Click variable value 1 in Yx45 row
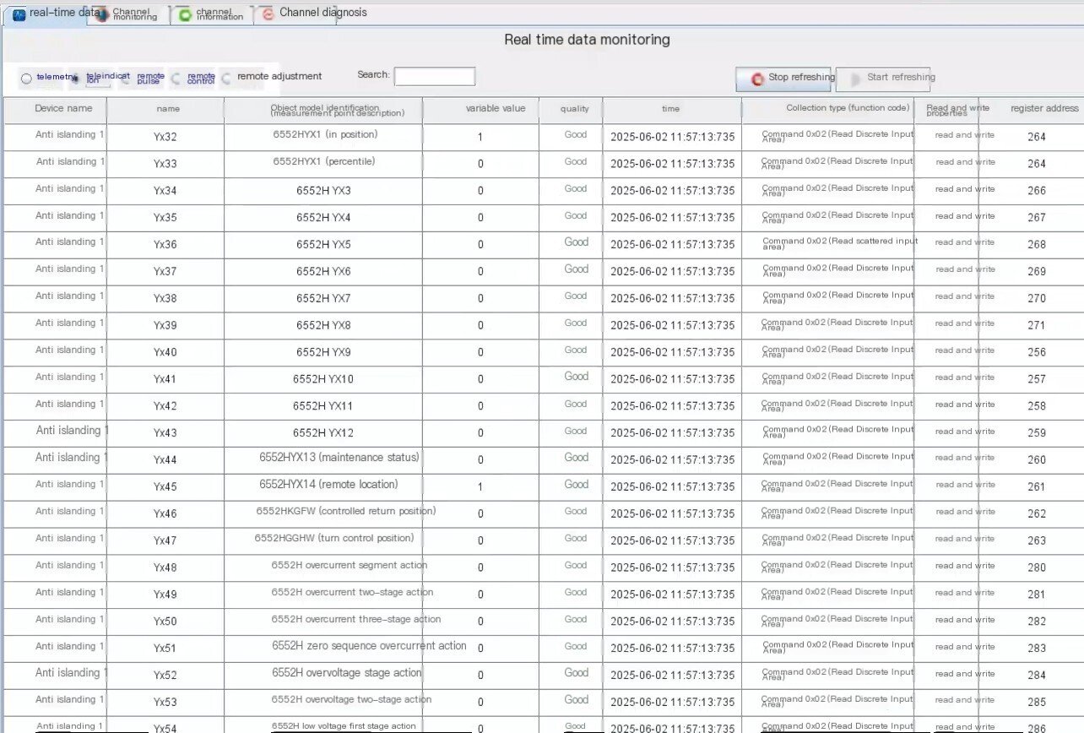Viewport: 1084px width, 733px height. pos(480,487)
